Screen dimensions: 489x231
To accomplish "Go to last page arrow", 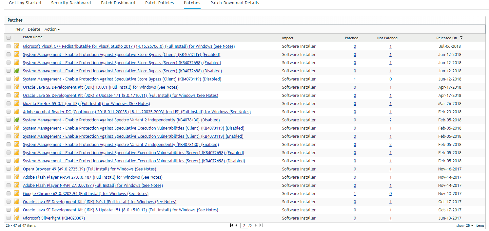I will [x=261, y=225].
